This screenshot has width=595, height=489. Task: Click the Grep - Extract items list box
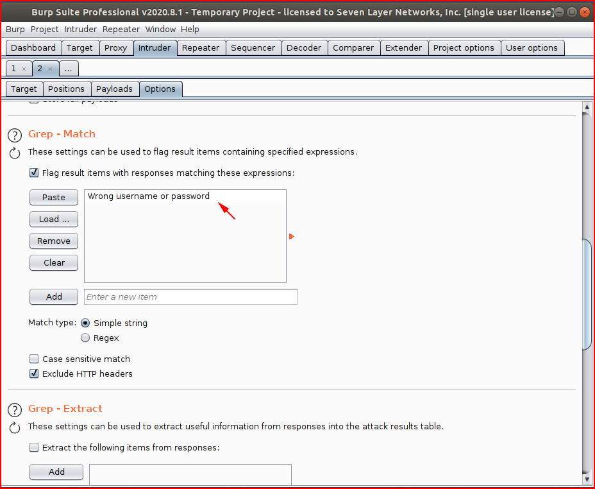[190, 475]
